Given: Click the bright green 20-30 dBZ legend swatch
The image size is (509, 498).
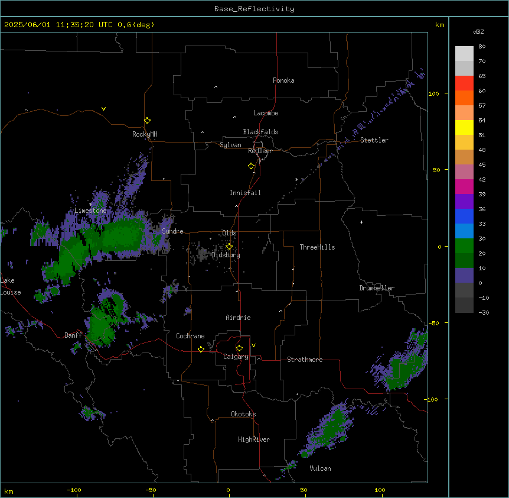Looking at the screenshot, I should pos(464,246).
